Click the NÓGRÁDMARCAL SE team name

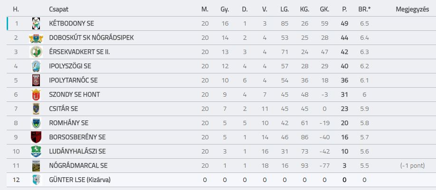coord(78,166)
